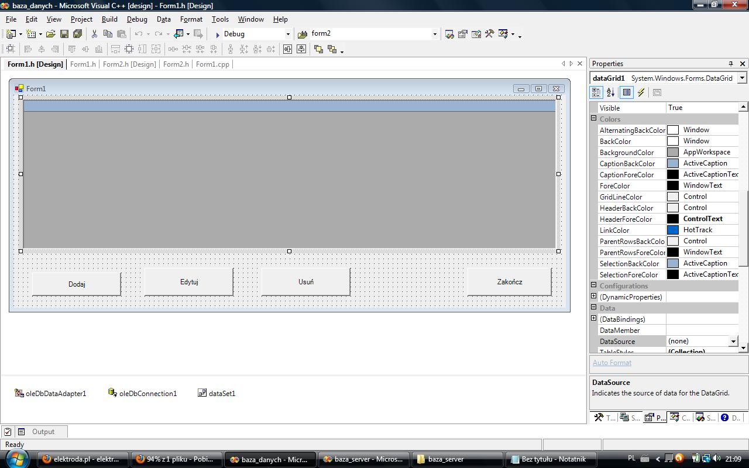Switch to the Form1.h code tab
The image size is (749, 468).
83,64
